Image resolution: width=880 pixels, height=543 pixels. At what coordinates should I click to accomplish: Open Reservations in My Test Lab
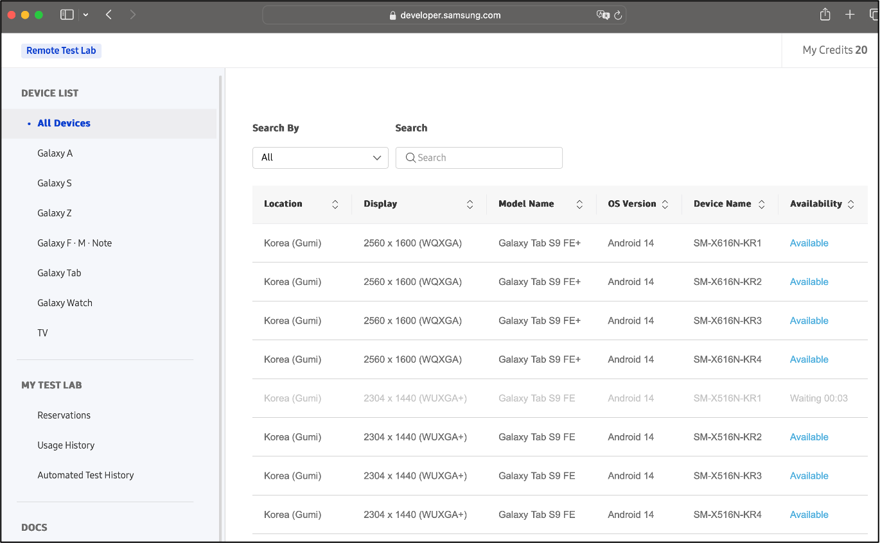64,415
